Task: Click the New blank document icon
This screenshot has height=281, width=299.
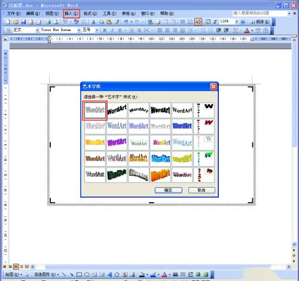Action: click(8, 22)
